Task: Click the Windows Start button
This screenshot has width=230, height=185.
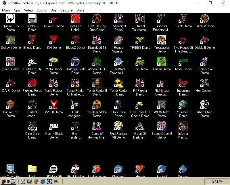Action: [9, 182]
